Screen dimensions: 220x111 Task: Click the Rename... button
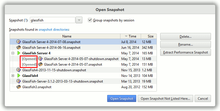point(186,45)
